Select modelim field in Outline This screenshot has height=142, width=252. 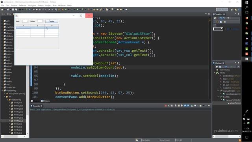(227, 88)
